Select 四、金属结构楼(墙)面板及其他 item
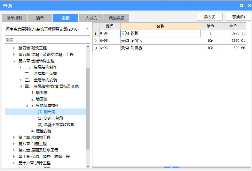The image size is (252, 171). [x=52, y=86]
